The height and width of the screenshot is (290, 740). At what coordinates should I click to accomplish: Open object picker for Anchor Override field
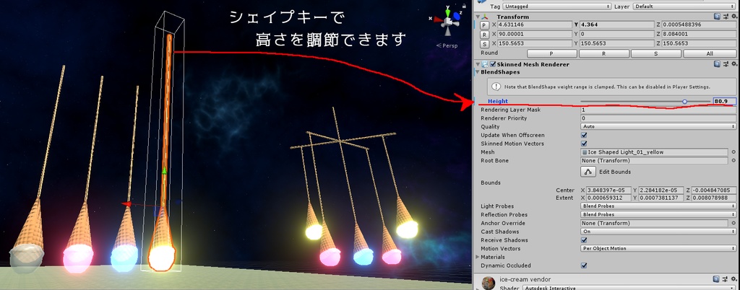pyautogui.click(x=734, y=223)
